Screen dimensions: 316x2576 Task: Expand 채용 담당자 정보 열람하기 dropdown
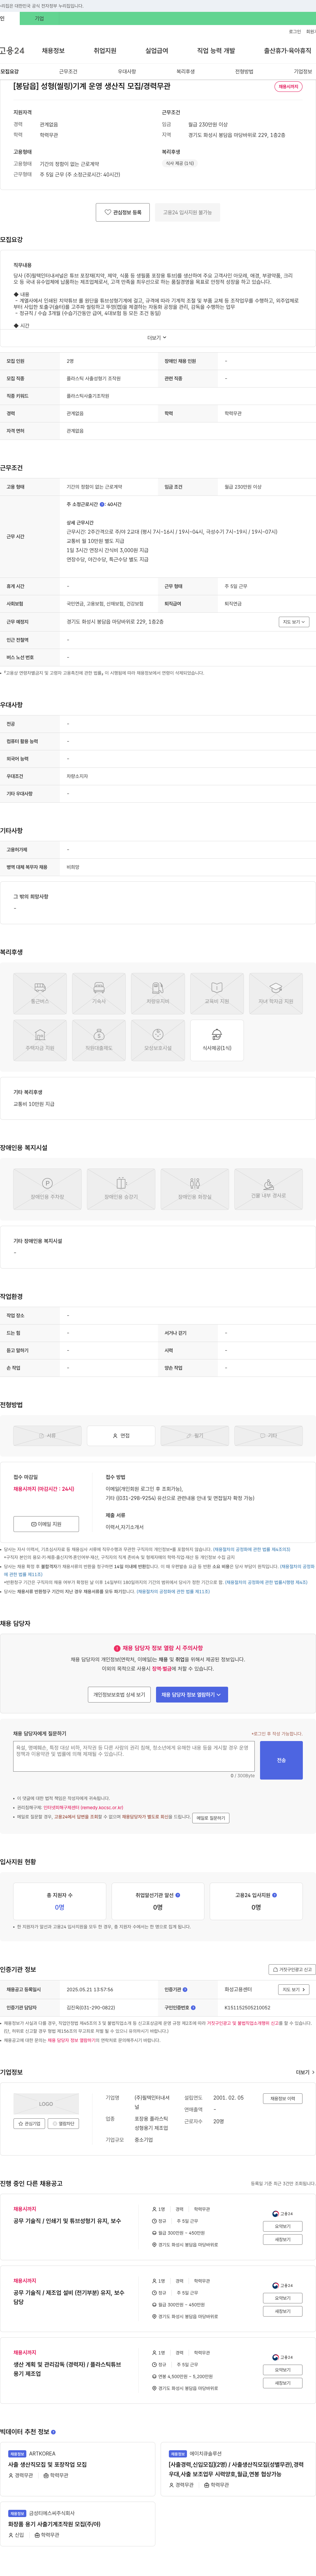point(192,1695)
